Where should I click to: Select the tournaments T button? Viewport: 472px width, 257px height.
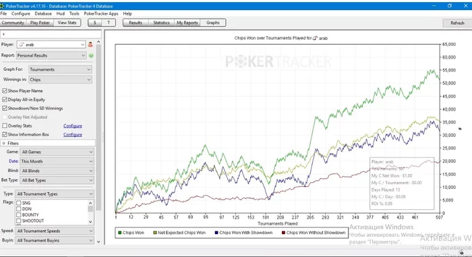[x=109, y=22]
